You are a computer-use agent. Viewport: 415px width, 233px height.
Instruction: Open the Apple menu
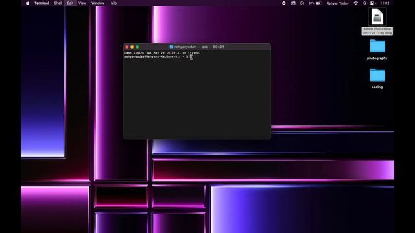point(27,3)
